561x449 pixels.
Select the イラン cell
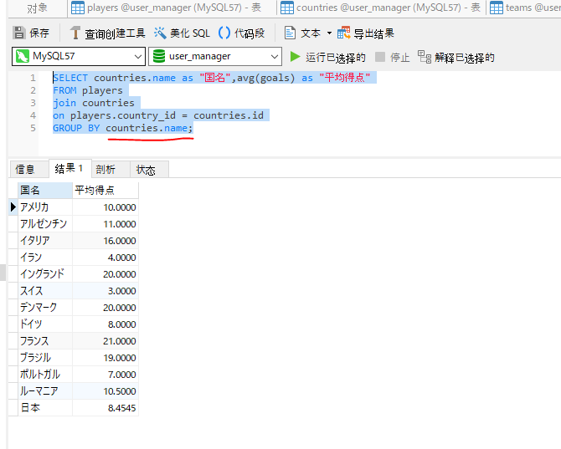click(45, 258)
